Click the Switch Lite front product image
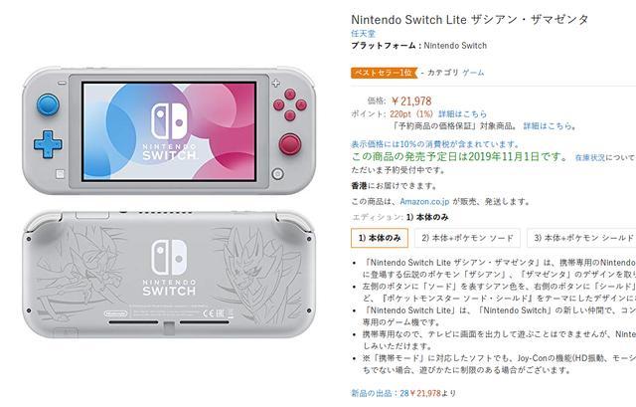Image resolution: width=636 pixels, height=407 pixels. point(169,130)
